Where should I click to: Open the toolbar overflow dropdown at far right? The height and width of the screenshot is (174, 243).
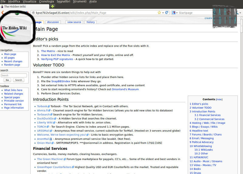240,13
